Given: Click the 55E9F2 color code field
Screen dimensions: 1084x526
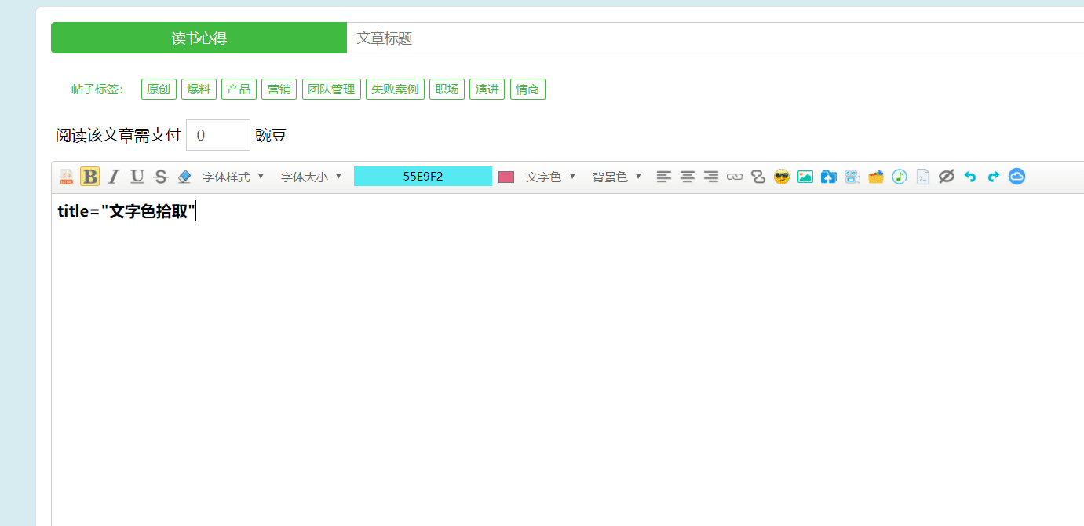Looking at the screenshot, I should tap(423, 177).
